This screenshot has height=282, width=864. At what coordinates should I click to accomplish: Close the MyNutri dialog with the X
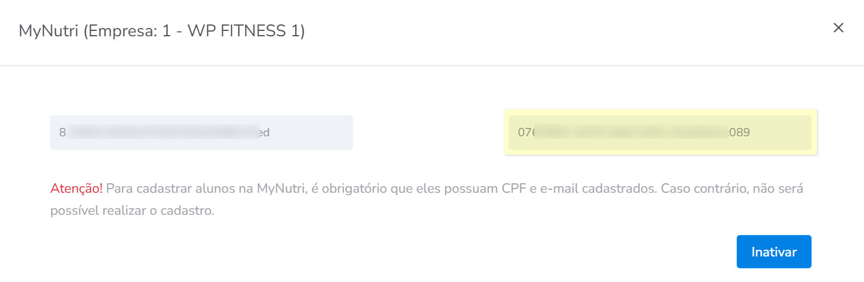(838, 28)
